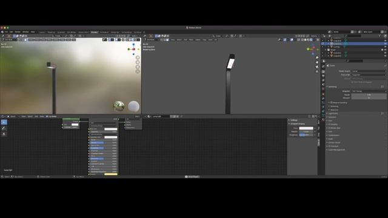Click Base Color swatch on Principled node
388x218 pixels.
(111, 129)
